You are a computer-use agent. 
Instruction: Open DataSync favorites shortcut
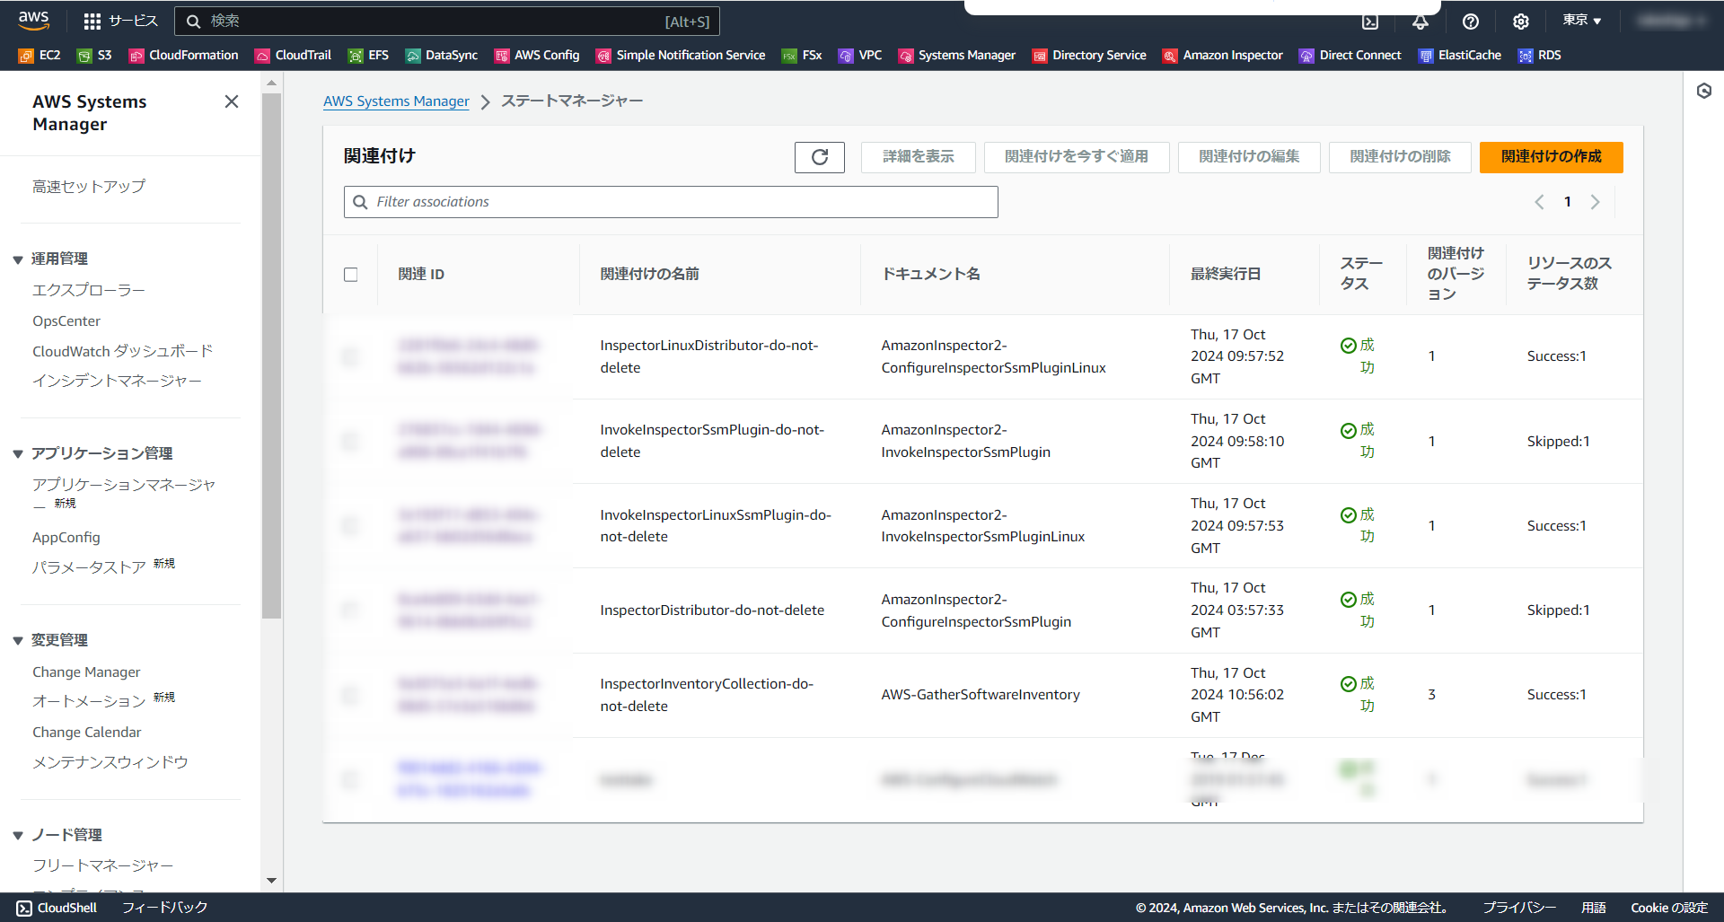[442, 56]
